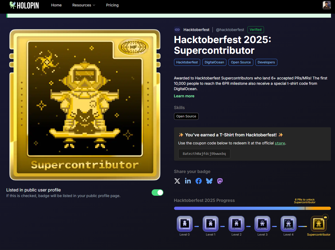Open the user profile avatar
The width and height of the screenshot is (335, 250).
[x=326, y=5]
